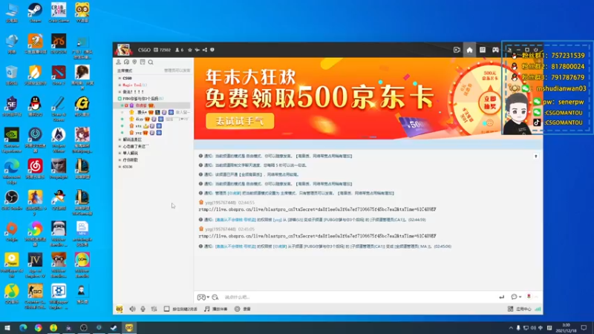Open the Dota 2 desktop shortcut
Screen dimensions: 594x334
point(59,75)
